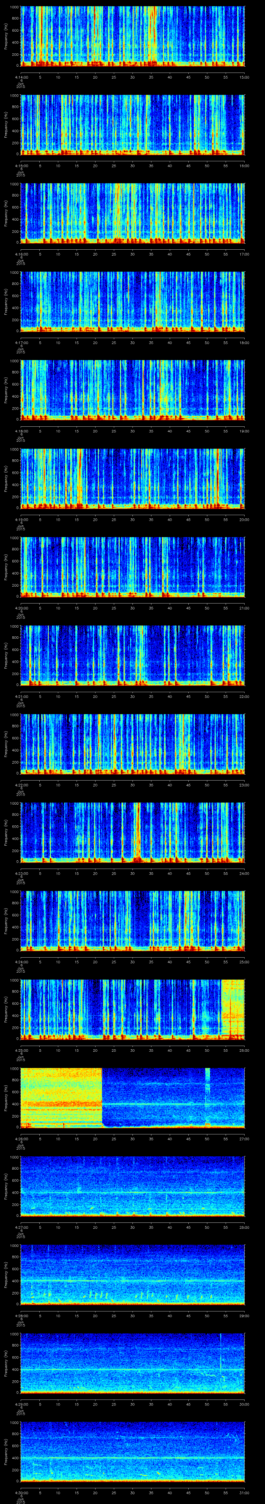Screen dimensions: 265x1504
Task: Click the 27:00 end time label
Action: pos(244,1138)
